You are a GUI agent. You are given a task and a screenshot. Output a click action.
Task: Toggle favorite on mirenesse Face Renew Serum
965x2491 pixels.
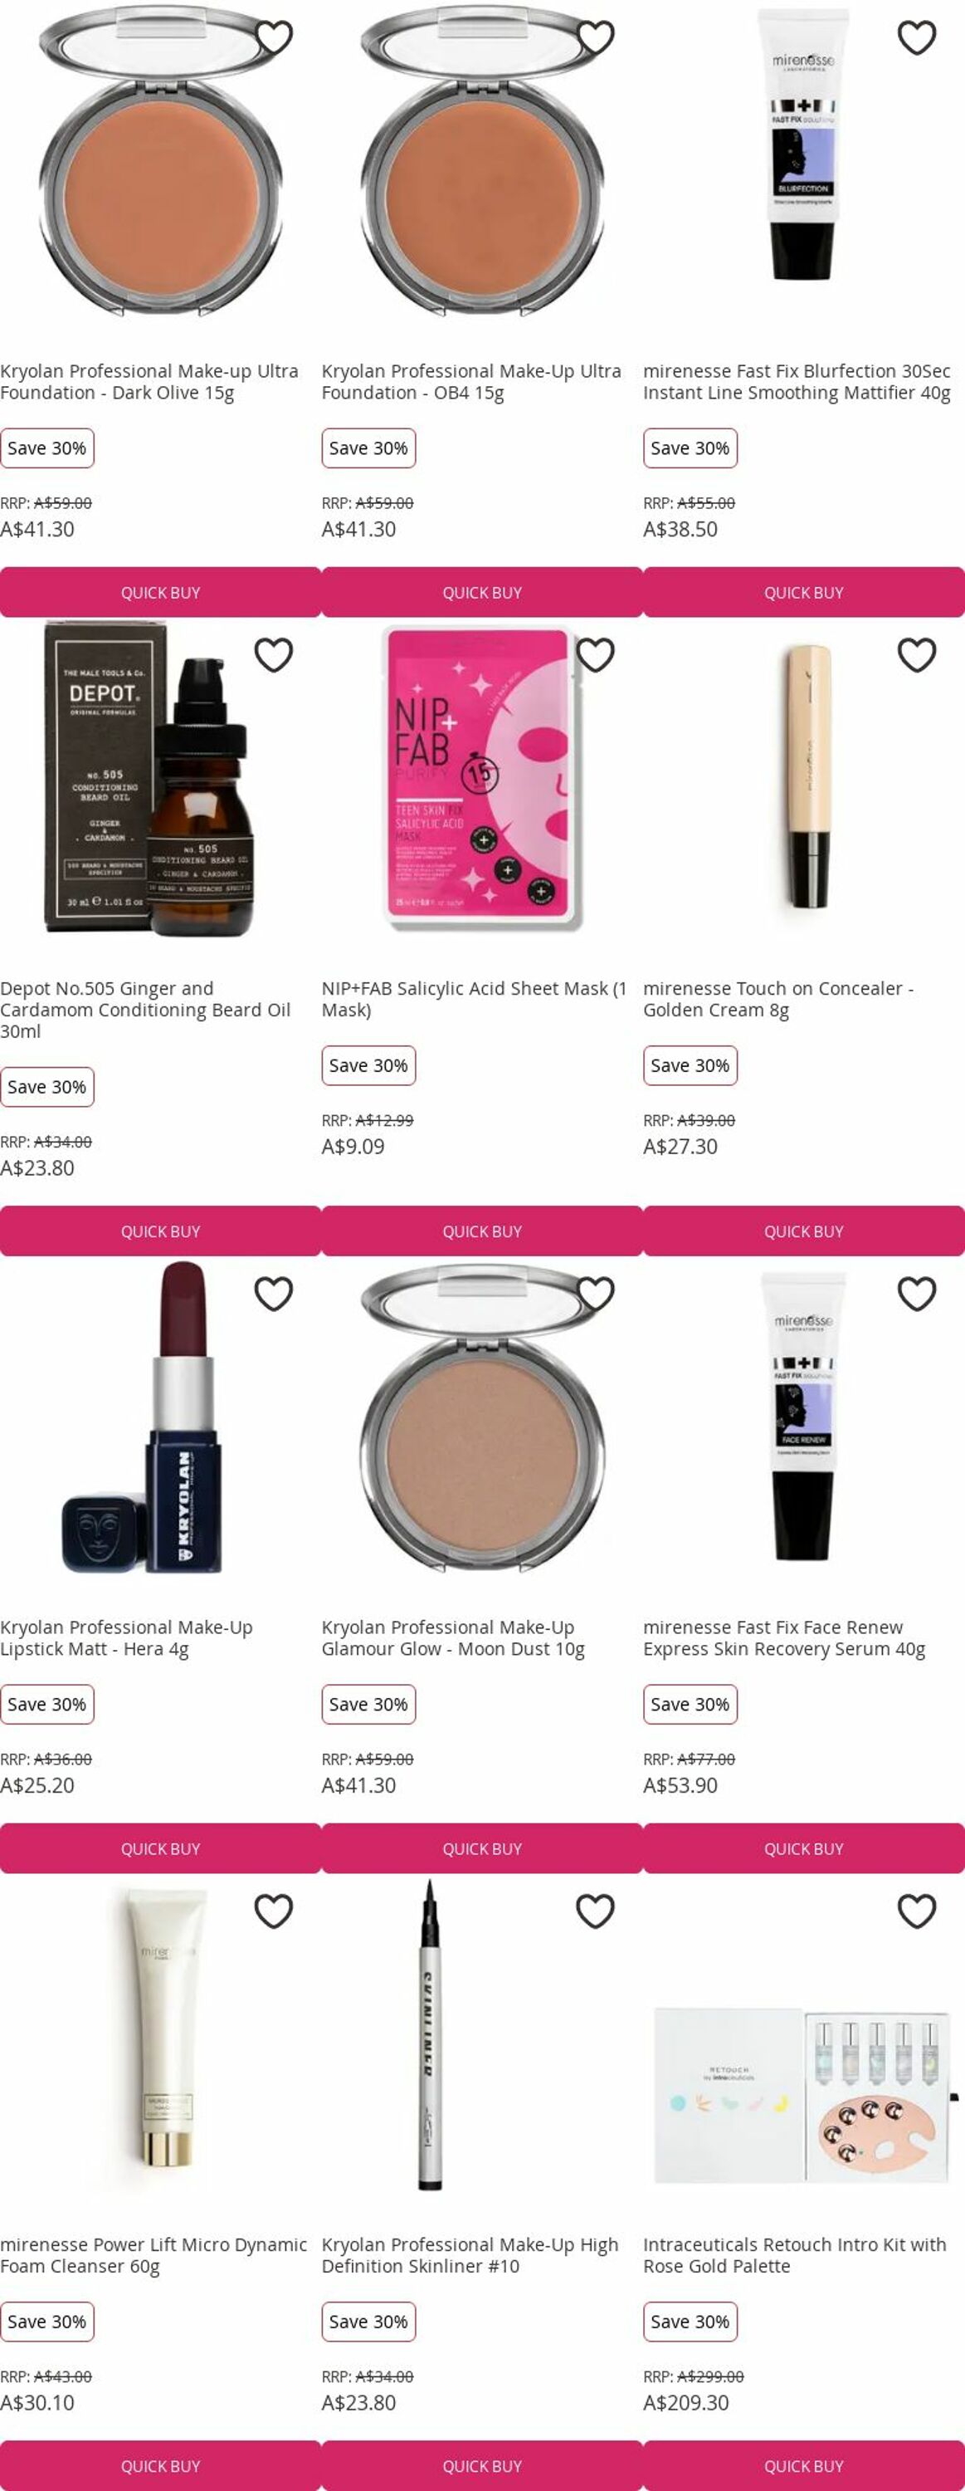coord(917,1294)
